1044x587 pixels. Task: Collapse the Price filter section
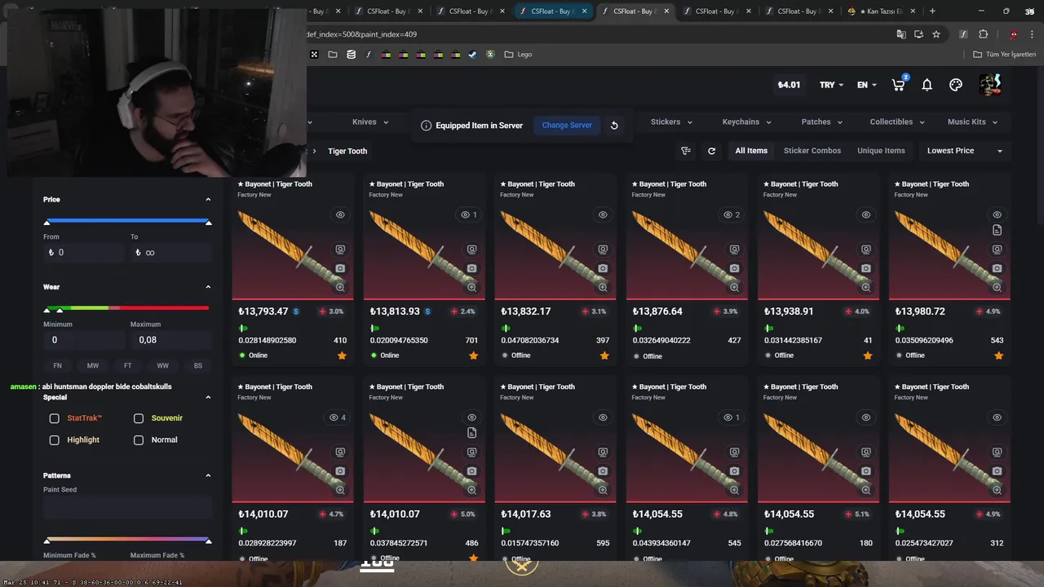pyautogui.click(x=208, y=200)
